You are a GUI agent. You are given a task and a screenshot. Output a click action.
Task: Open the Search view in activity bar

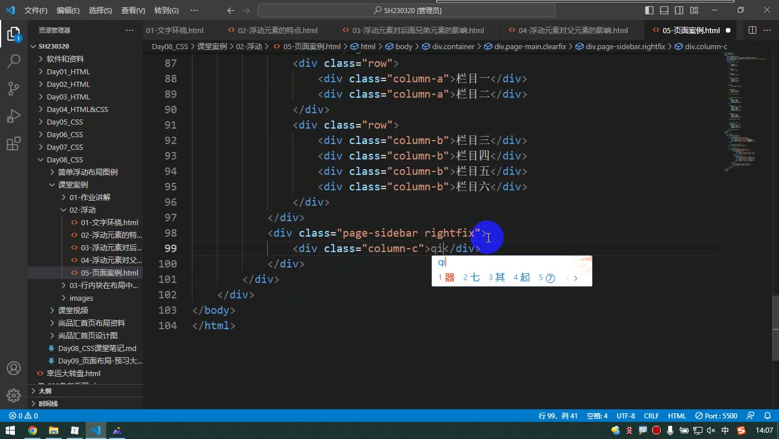pyautogui.click(x=14, y=60)
